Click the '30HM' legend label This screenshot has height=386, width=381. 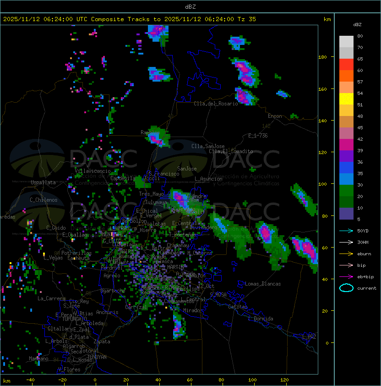coord(363,243)
